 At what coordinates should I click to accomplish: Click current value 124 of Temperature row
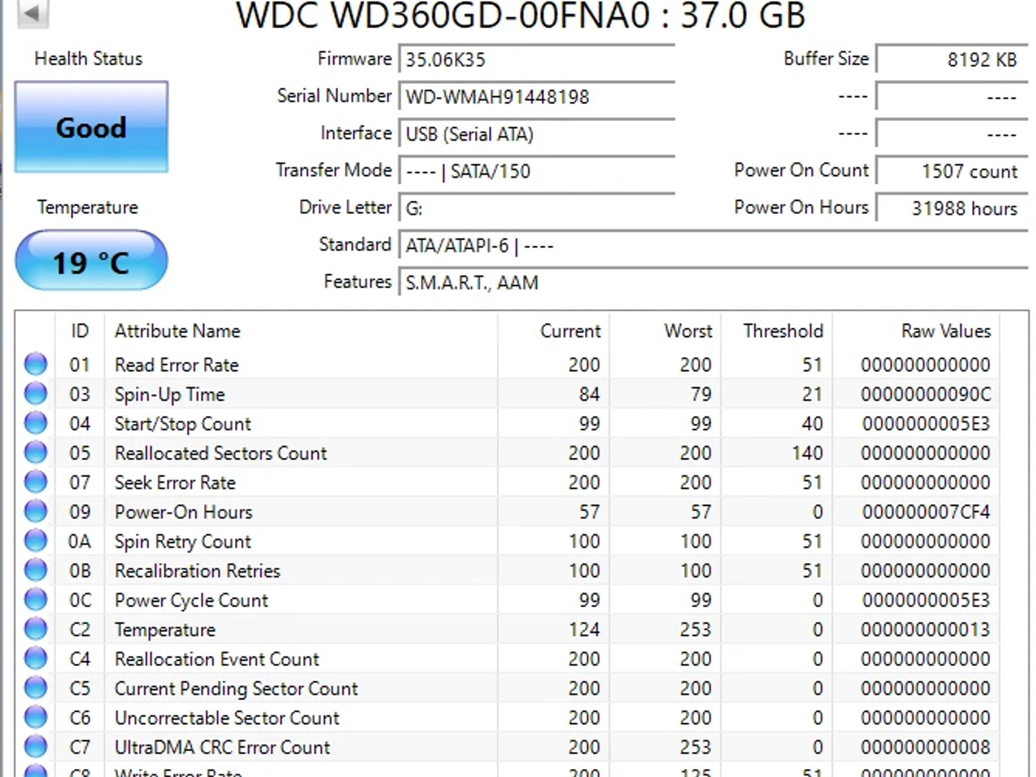584,629
